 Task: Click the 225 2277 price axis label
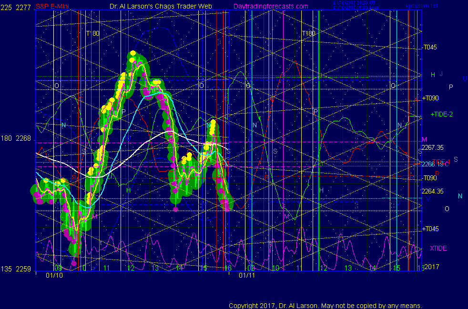point(16,8)
